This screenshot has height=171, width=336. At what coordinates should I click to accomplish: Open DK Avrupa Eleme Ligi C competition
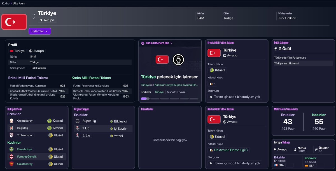pos(228,150)
